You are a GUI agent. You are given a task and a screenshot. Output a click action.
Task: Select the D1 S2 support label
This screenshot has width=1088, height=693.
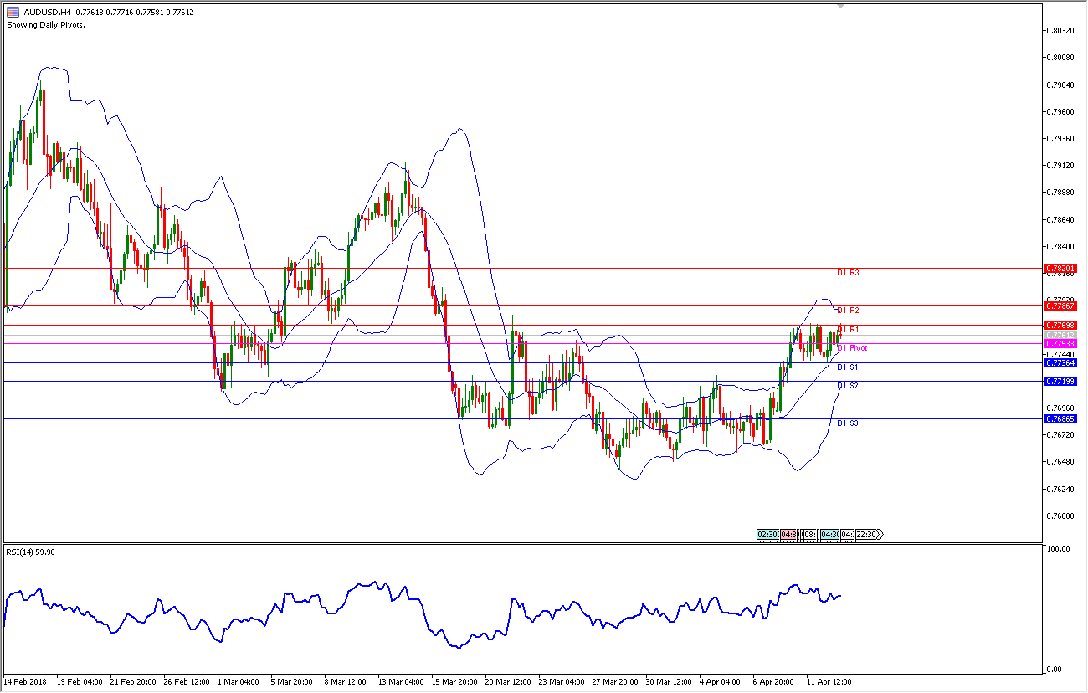point(849,386)
